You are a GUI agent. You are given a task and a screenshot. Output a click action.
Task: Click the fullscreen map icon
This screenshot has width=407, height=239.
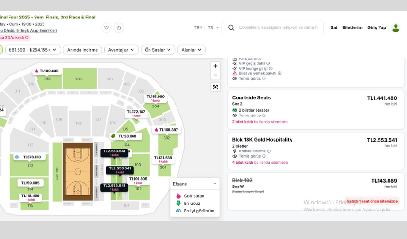(x=215, y=87)
